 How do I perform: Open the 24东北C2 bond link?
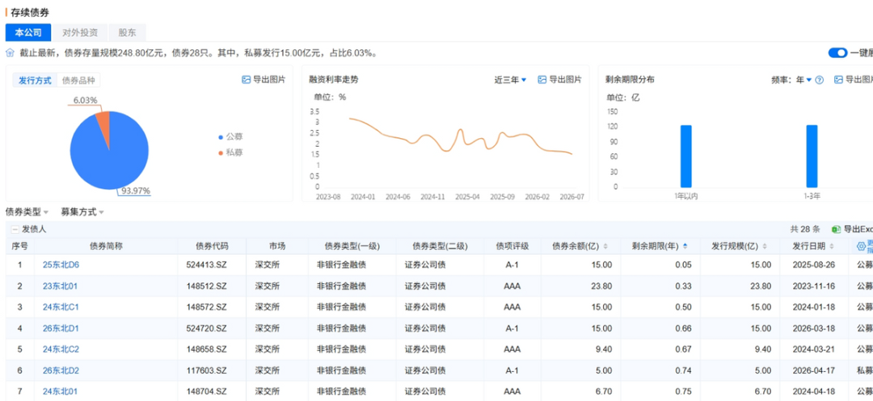61,349
